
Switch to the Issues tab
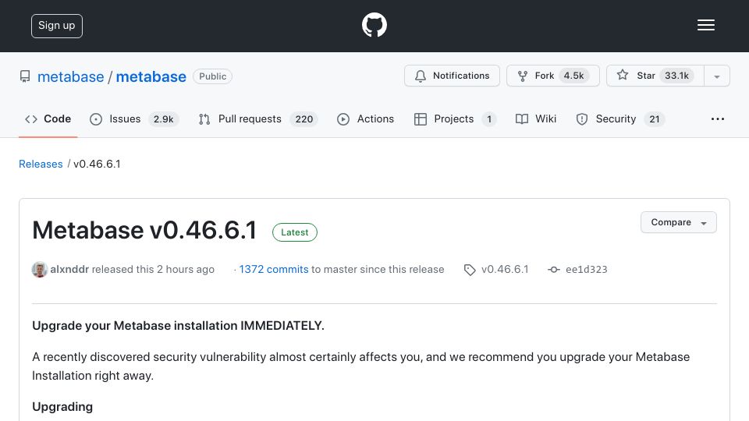pyautogui.click(x=133, y=119)
